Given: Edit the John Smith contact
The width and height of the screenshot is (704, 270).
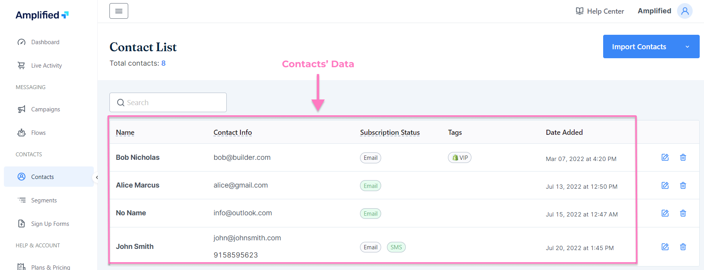Looking at the screenshot, I should click(x=665, y=247).
